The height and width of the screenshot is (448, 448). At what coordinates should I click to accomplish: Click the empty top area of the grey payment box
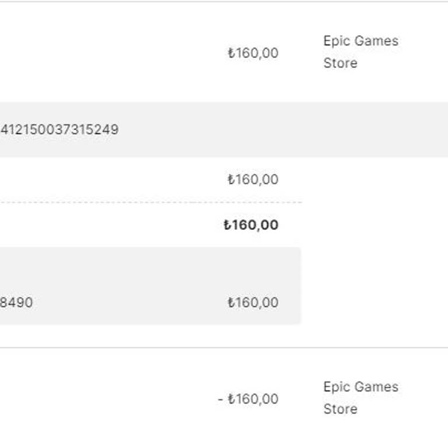click(x=146, y=264)
